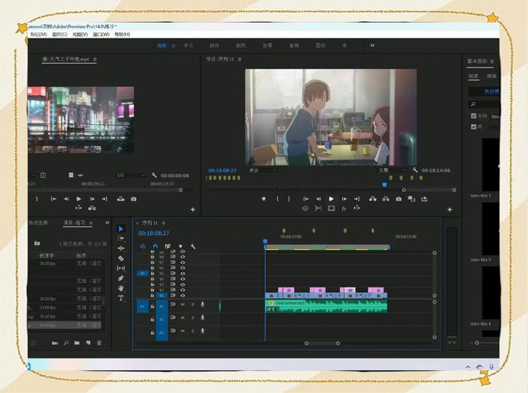Toggle V2 track output eye
The image size is (528, 393).
(183, 290)
